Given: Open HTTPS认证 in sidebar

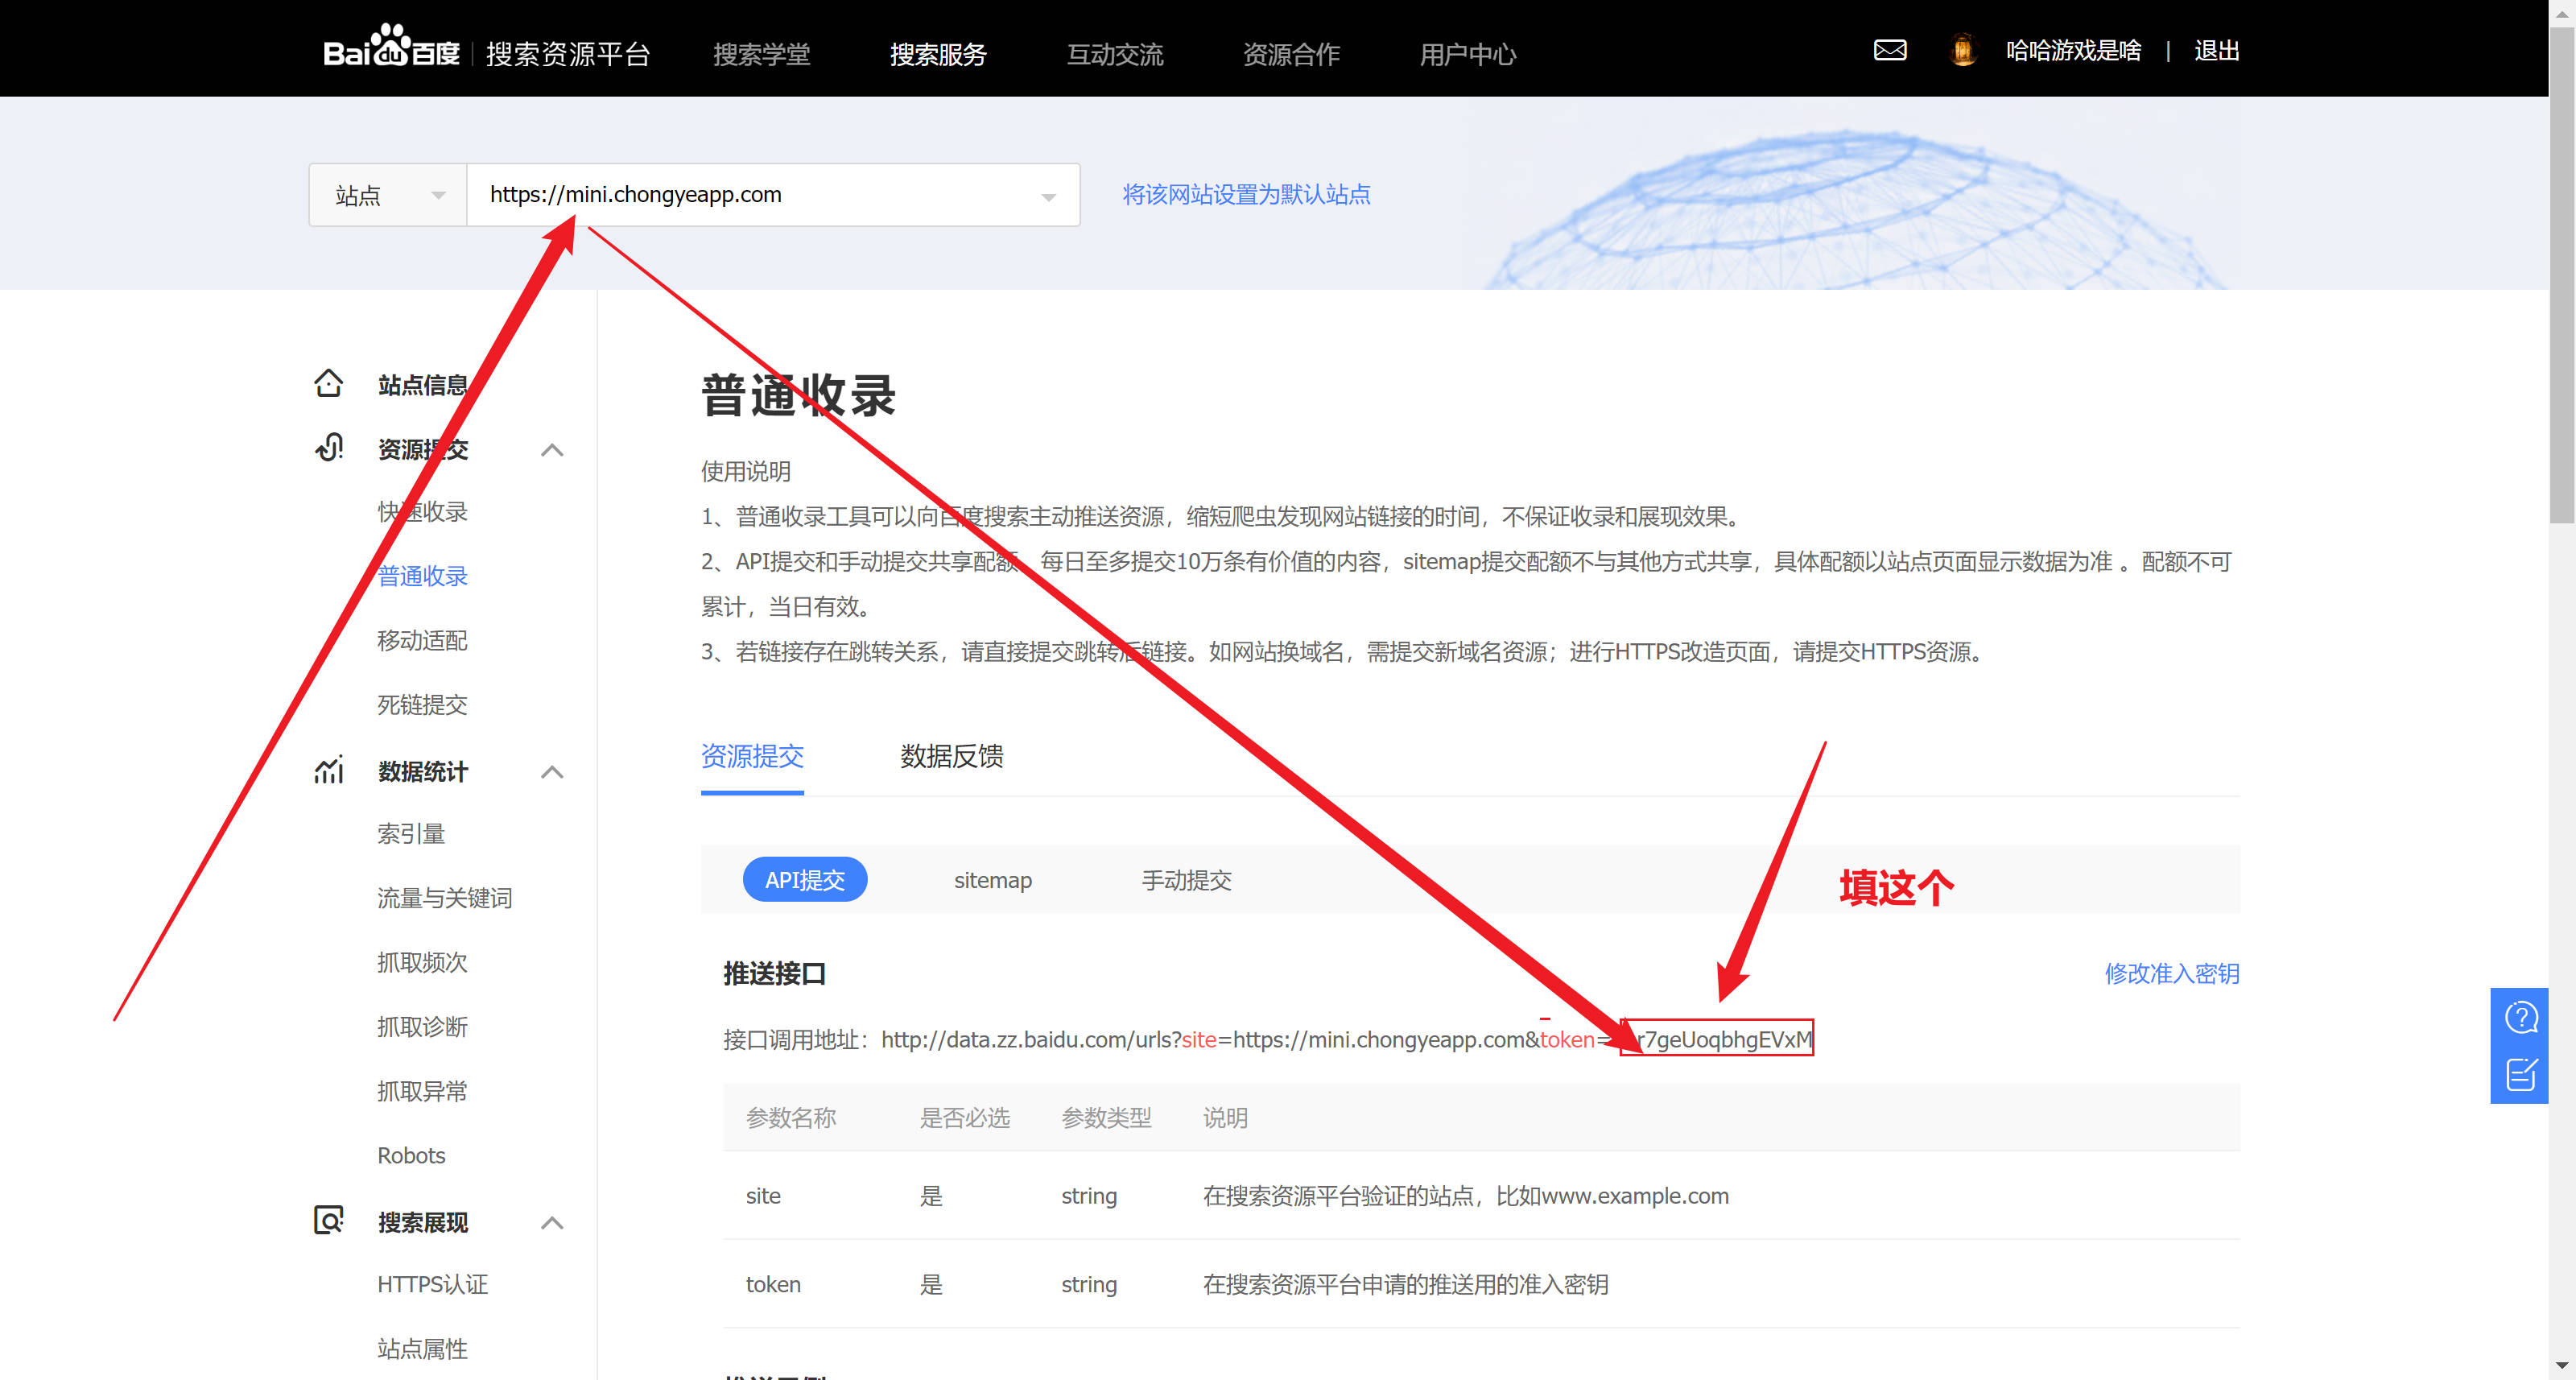Looking at the screenshot, I should tap(432, 1284).
